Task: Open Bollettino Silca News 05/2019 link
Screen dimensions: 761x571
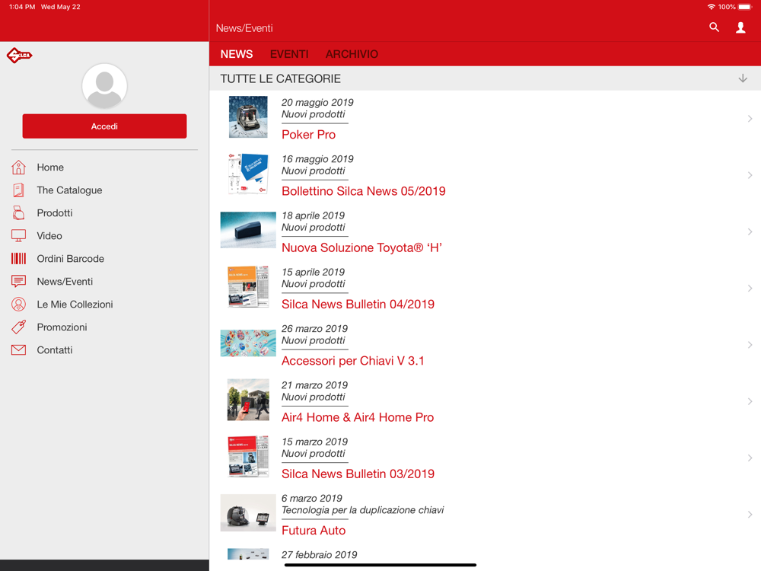Action: pyautogui.click(x=363, y=191)
